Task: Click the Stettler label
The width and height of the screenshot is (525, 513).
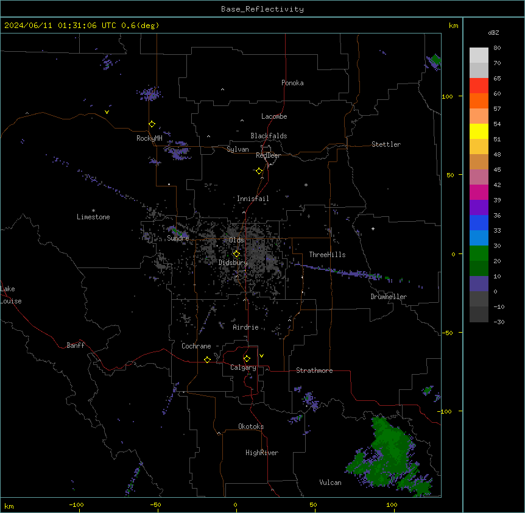Action: click(386, 144)
